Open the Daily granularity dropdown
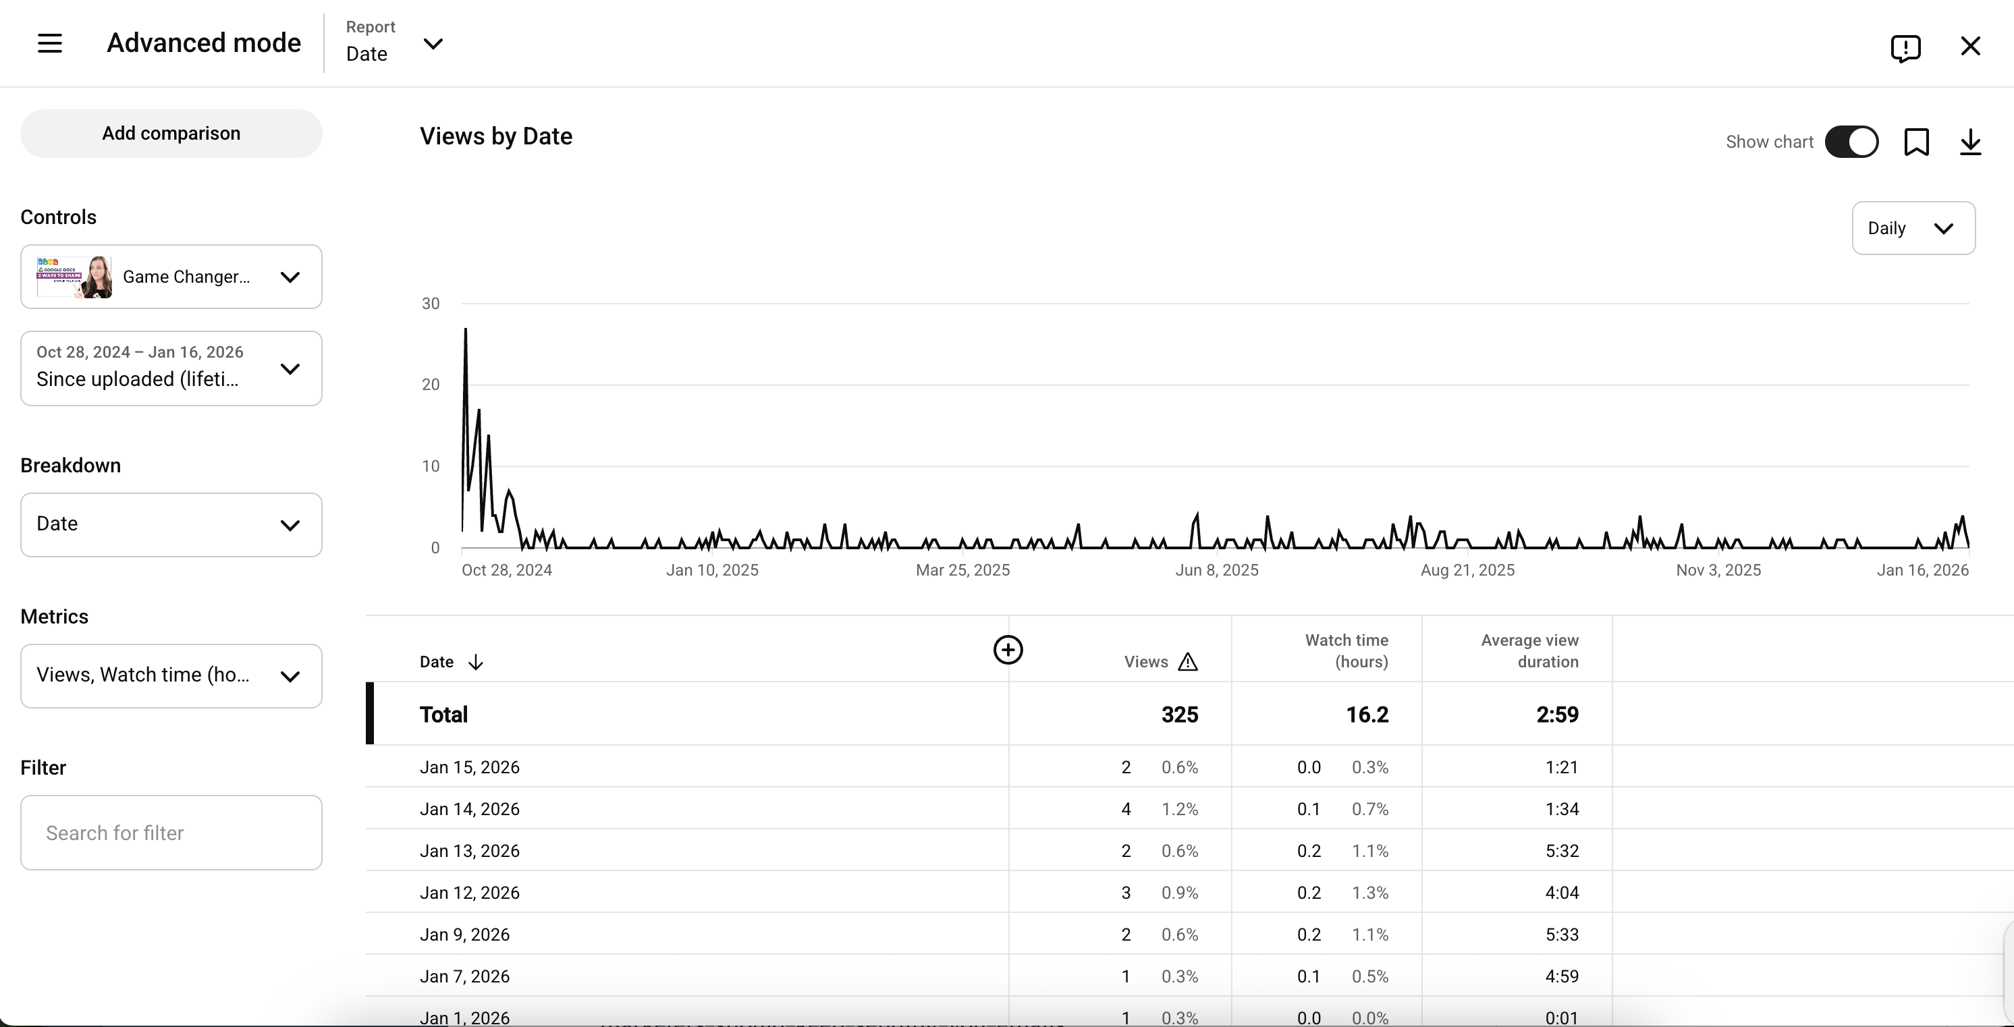2014x1027 pixels. 1913,227
